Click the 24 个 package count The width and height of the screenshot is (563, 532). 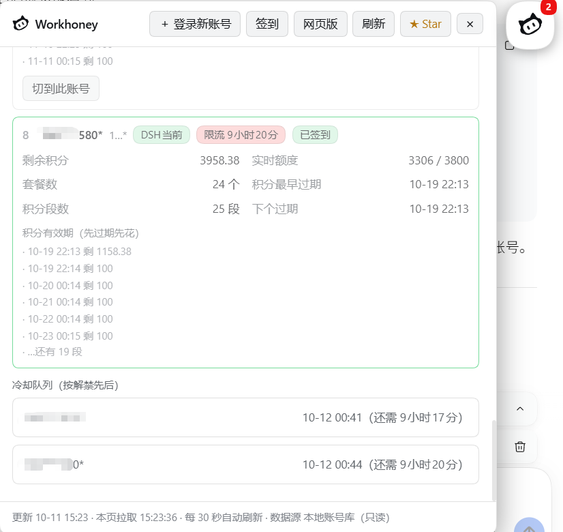[226, 185]
